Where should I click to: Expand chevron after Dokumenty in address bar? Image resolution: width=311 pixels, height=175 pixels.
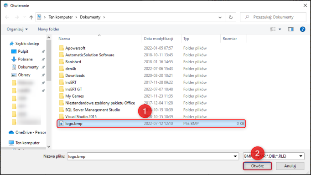tap(104, 17)
